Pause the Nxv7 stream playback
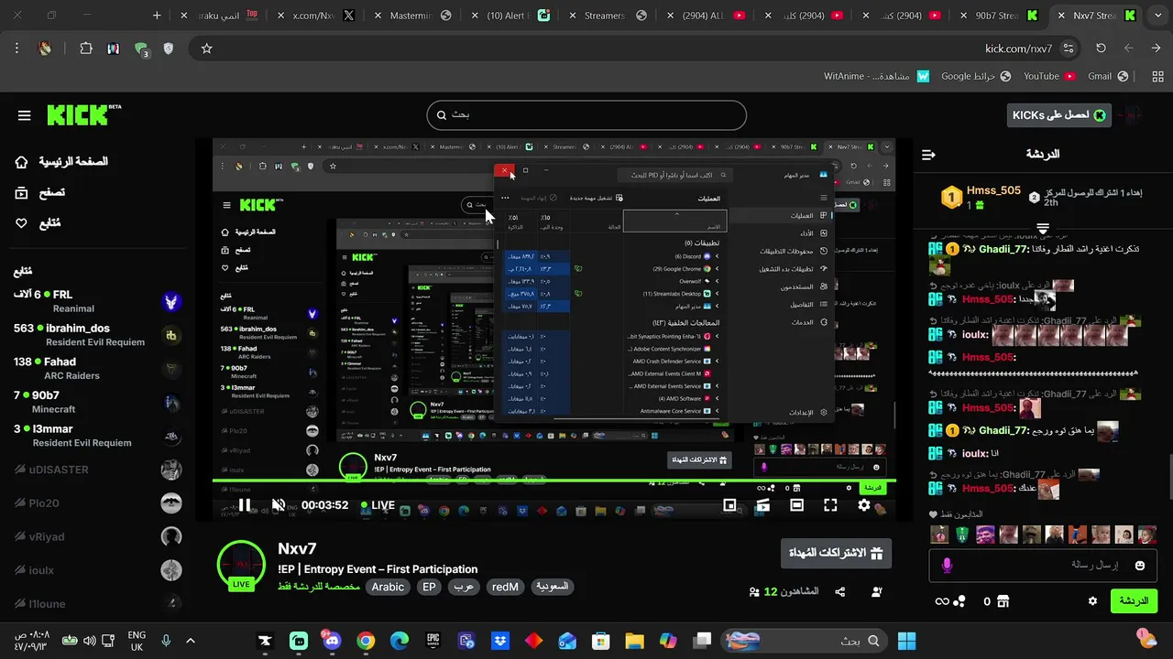 coord(245,505)
